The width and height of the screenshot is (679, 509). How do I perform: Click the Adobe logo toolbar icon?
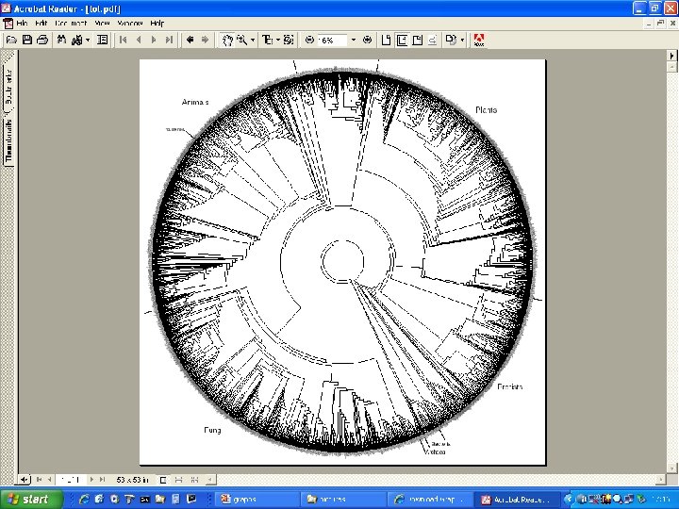(x=478, y=41)
